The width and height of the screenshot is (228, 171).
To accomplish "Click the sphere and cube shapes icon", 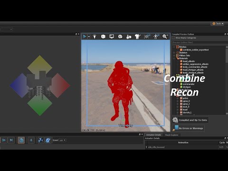I will tap(129, 37).
